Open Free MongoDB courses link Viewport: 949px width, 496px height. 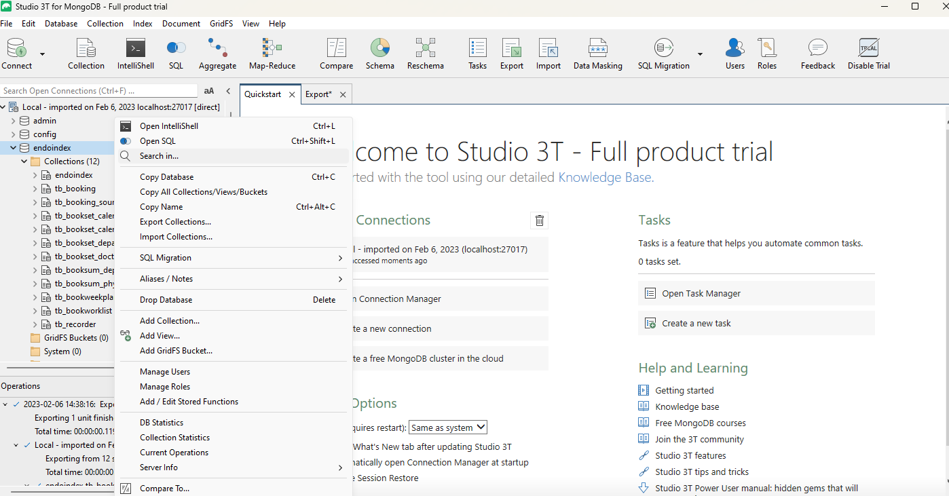pos(701,423)
